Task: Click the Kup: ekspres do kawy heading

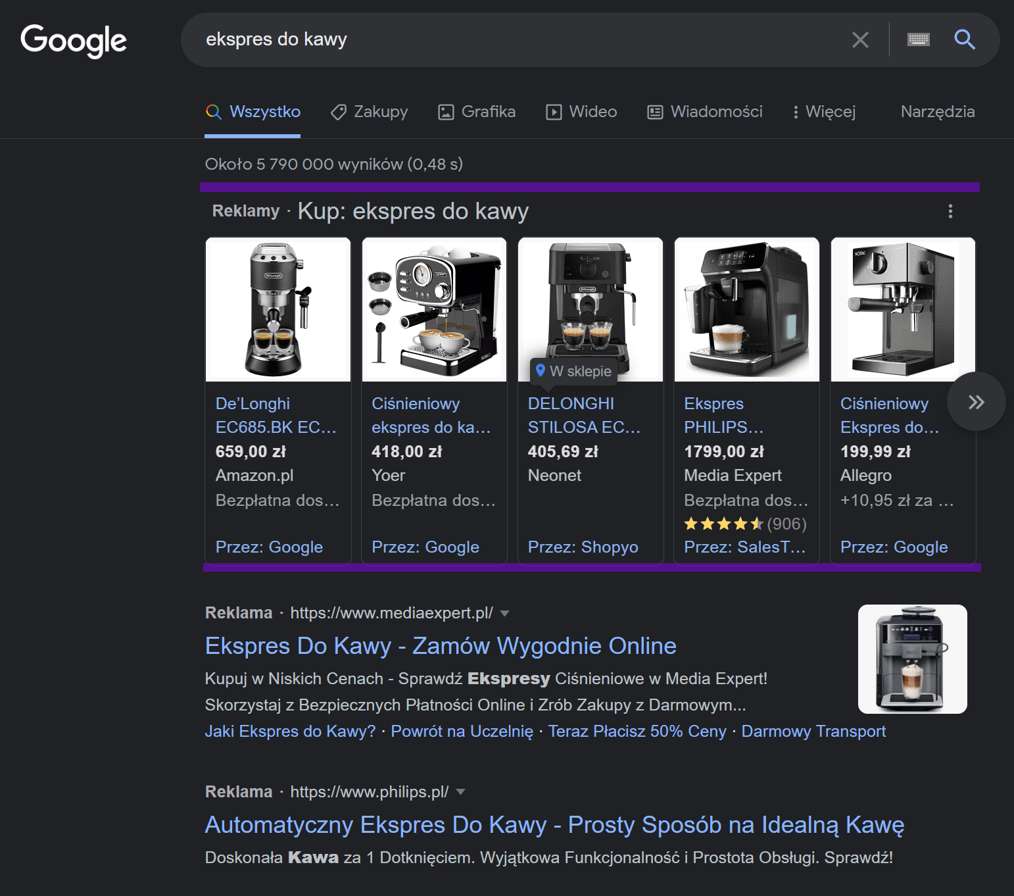Action: pyautogui.click(x=413, y=211)
